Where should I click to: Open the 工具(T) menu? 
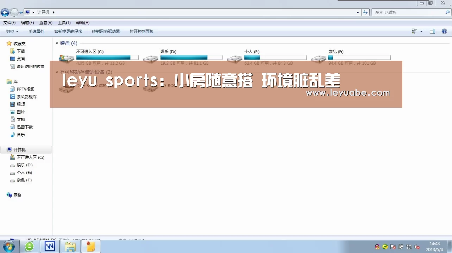[x=64, y=22]
